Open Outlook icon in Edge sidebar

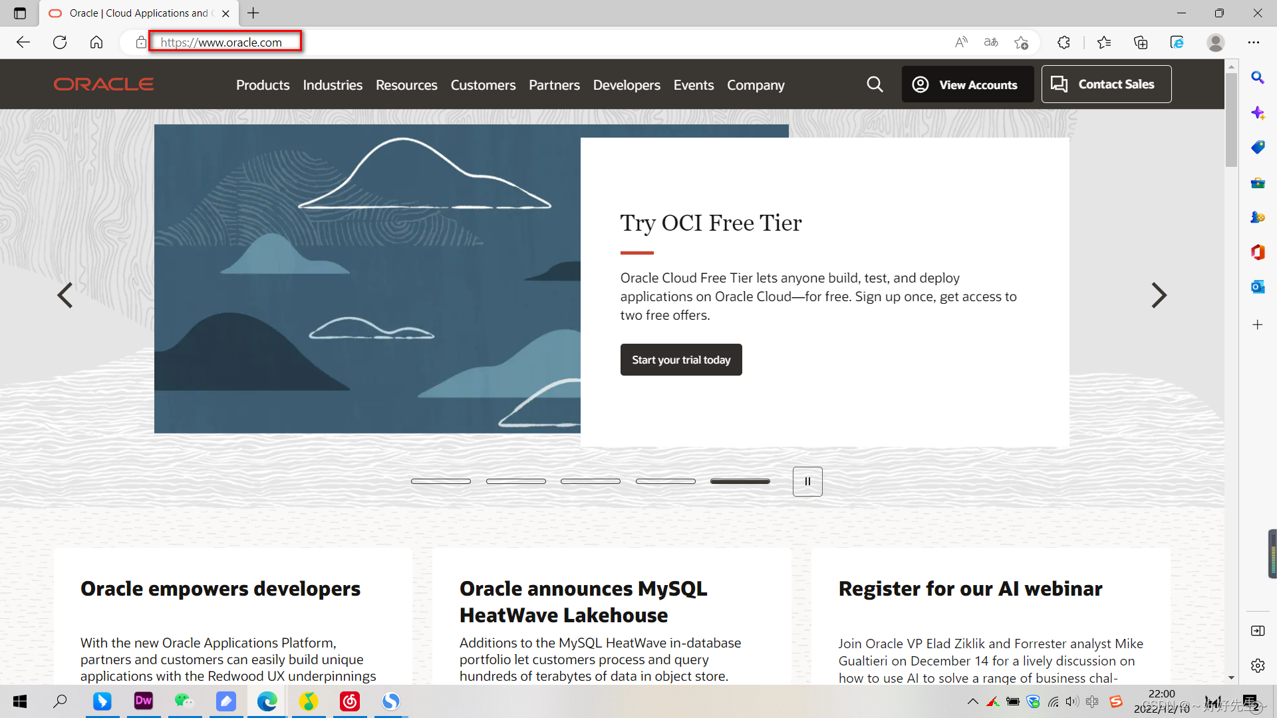pyautogui.click(x=1257, y=287)
